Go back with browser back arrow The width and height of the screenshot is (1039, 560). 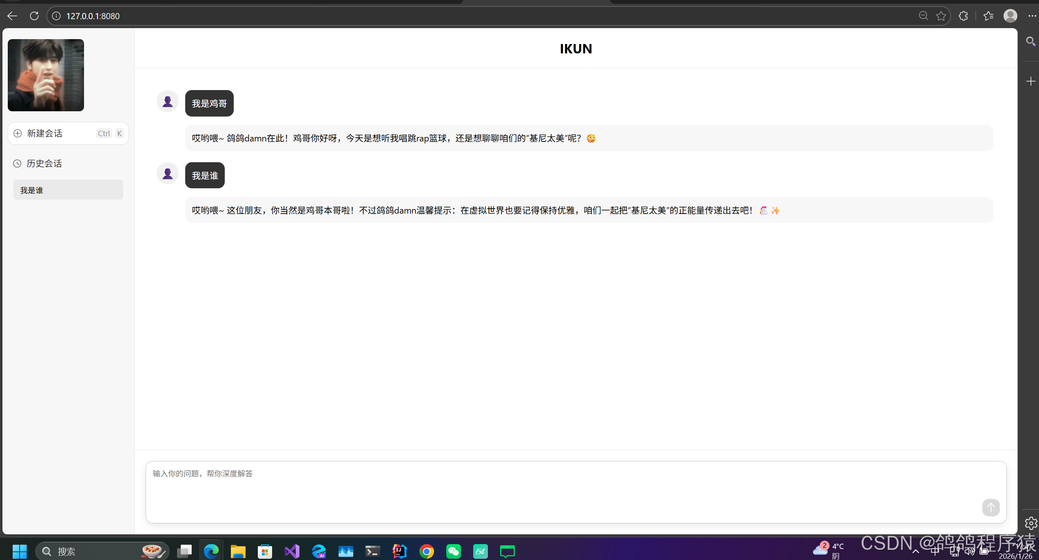pos(12,16)
